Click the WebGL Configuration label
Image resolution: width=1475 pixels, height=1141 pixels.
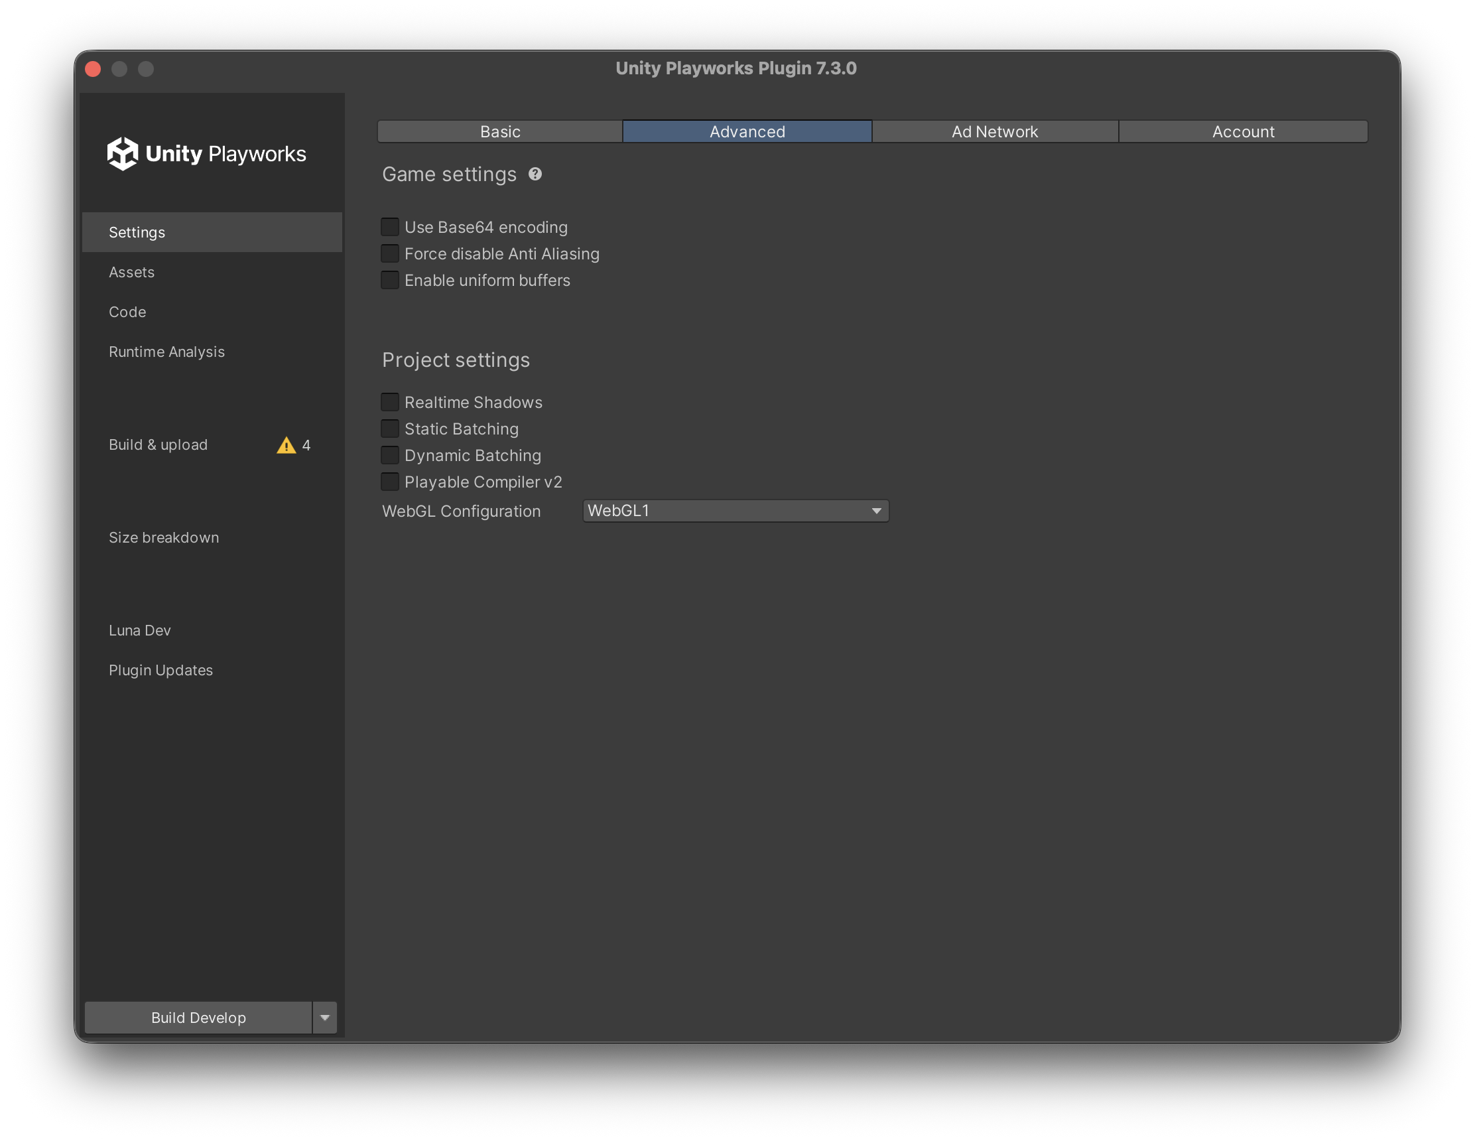click(462, 511)
